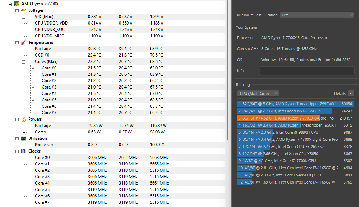
Task: Select the Intel Core i9-9880H ranking entry
Action: 296,132
